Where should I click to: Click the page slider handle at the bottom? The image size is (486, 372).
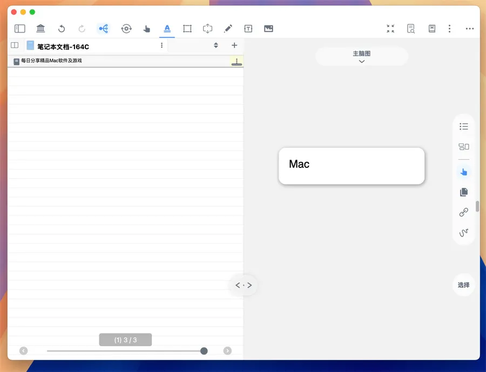pyautogui.click(x=204, y=351)
